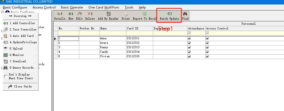Click the Print toolbar icon
This screenshot has width=284, height=111.
click(x=126, y=14)
